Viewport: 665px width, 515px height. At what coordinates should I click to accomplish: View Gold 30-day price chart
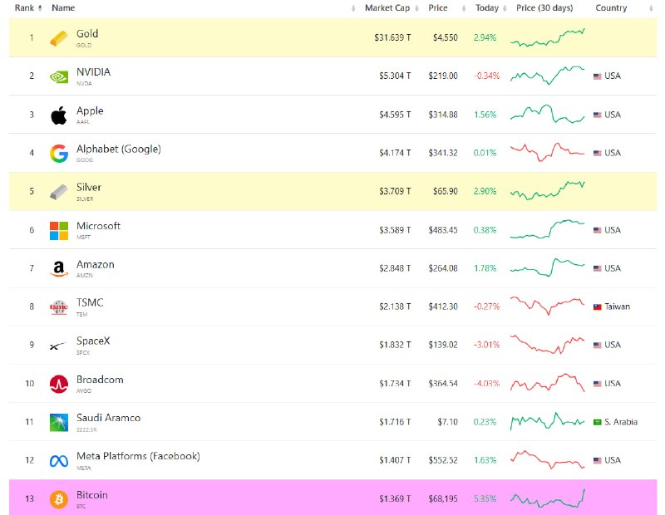pyautogui.click(x=548, y=37)
